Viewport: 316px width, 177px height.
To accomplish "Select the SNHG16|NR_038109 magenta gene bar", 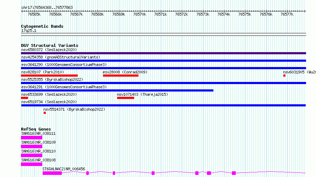I will [32, 146].
